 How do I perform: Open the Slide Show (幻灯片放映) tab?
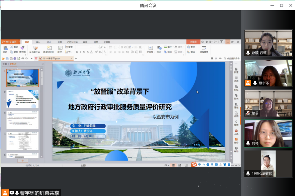[x=72, y=42]
